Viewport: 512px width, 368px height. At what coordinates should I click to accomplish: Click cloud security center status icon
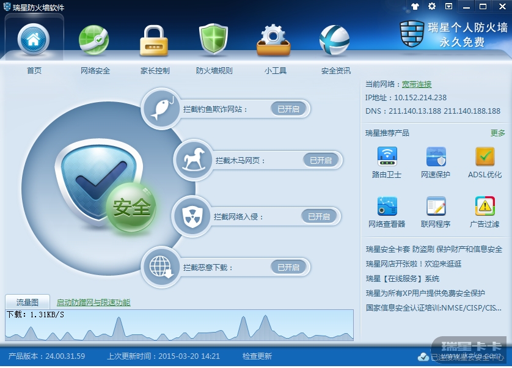click(423, 356)
